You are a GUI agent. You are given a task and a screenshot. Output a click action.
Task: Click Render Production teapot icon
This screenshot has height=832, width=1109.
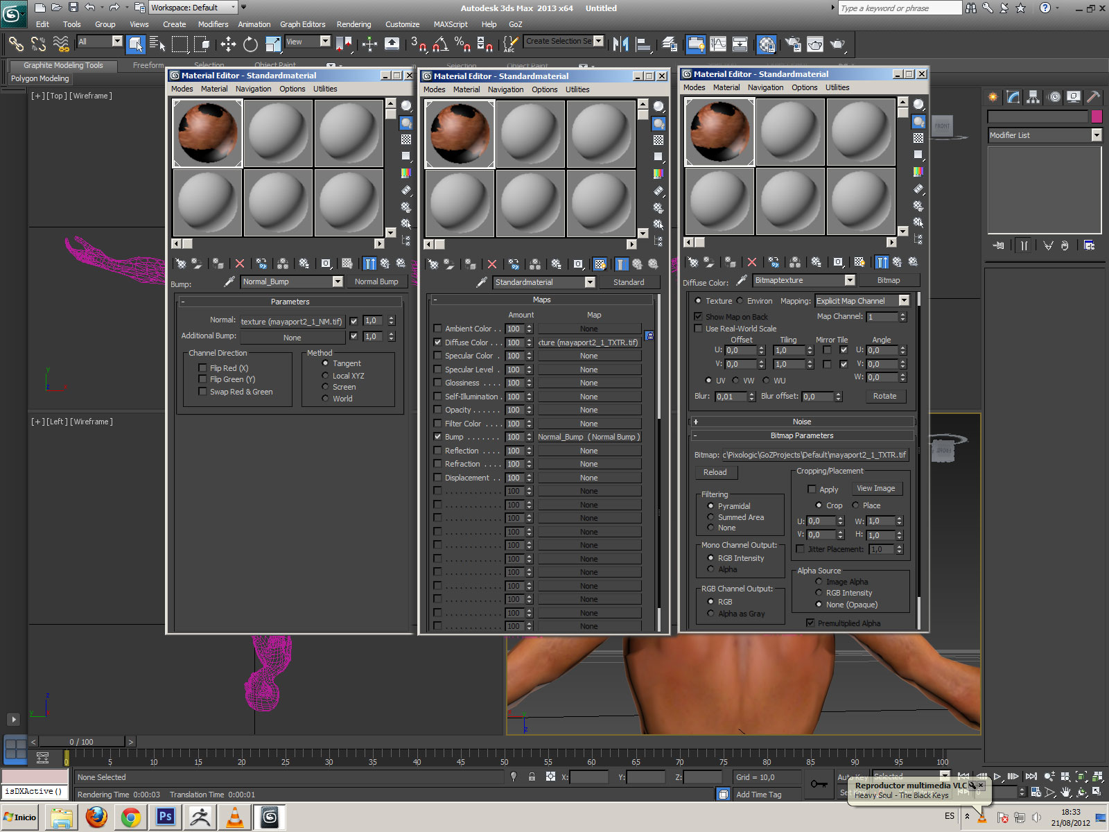(837, 44)
